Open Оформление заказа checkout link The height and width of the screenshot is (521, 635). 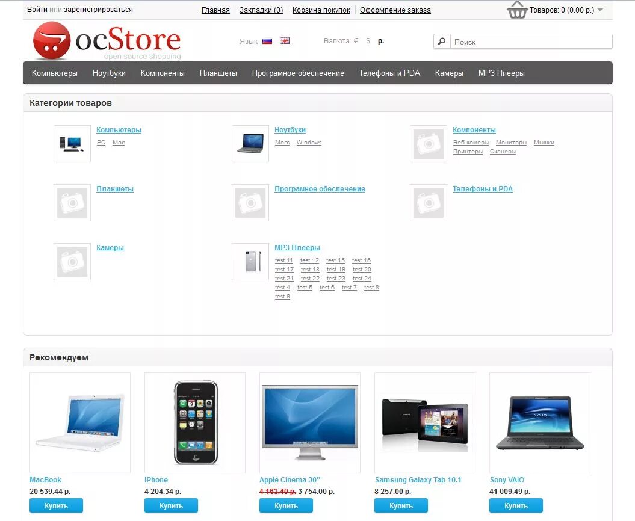tap(395, 10)
